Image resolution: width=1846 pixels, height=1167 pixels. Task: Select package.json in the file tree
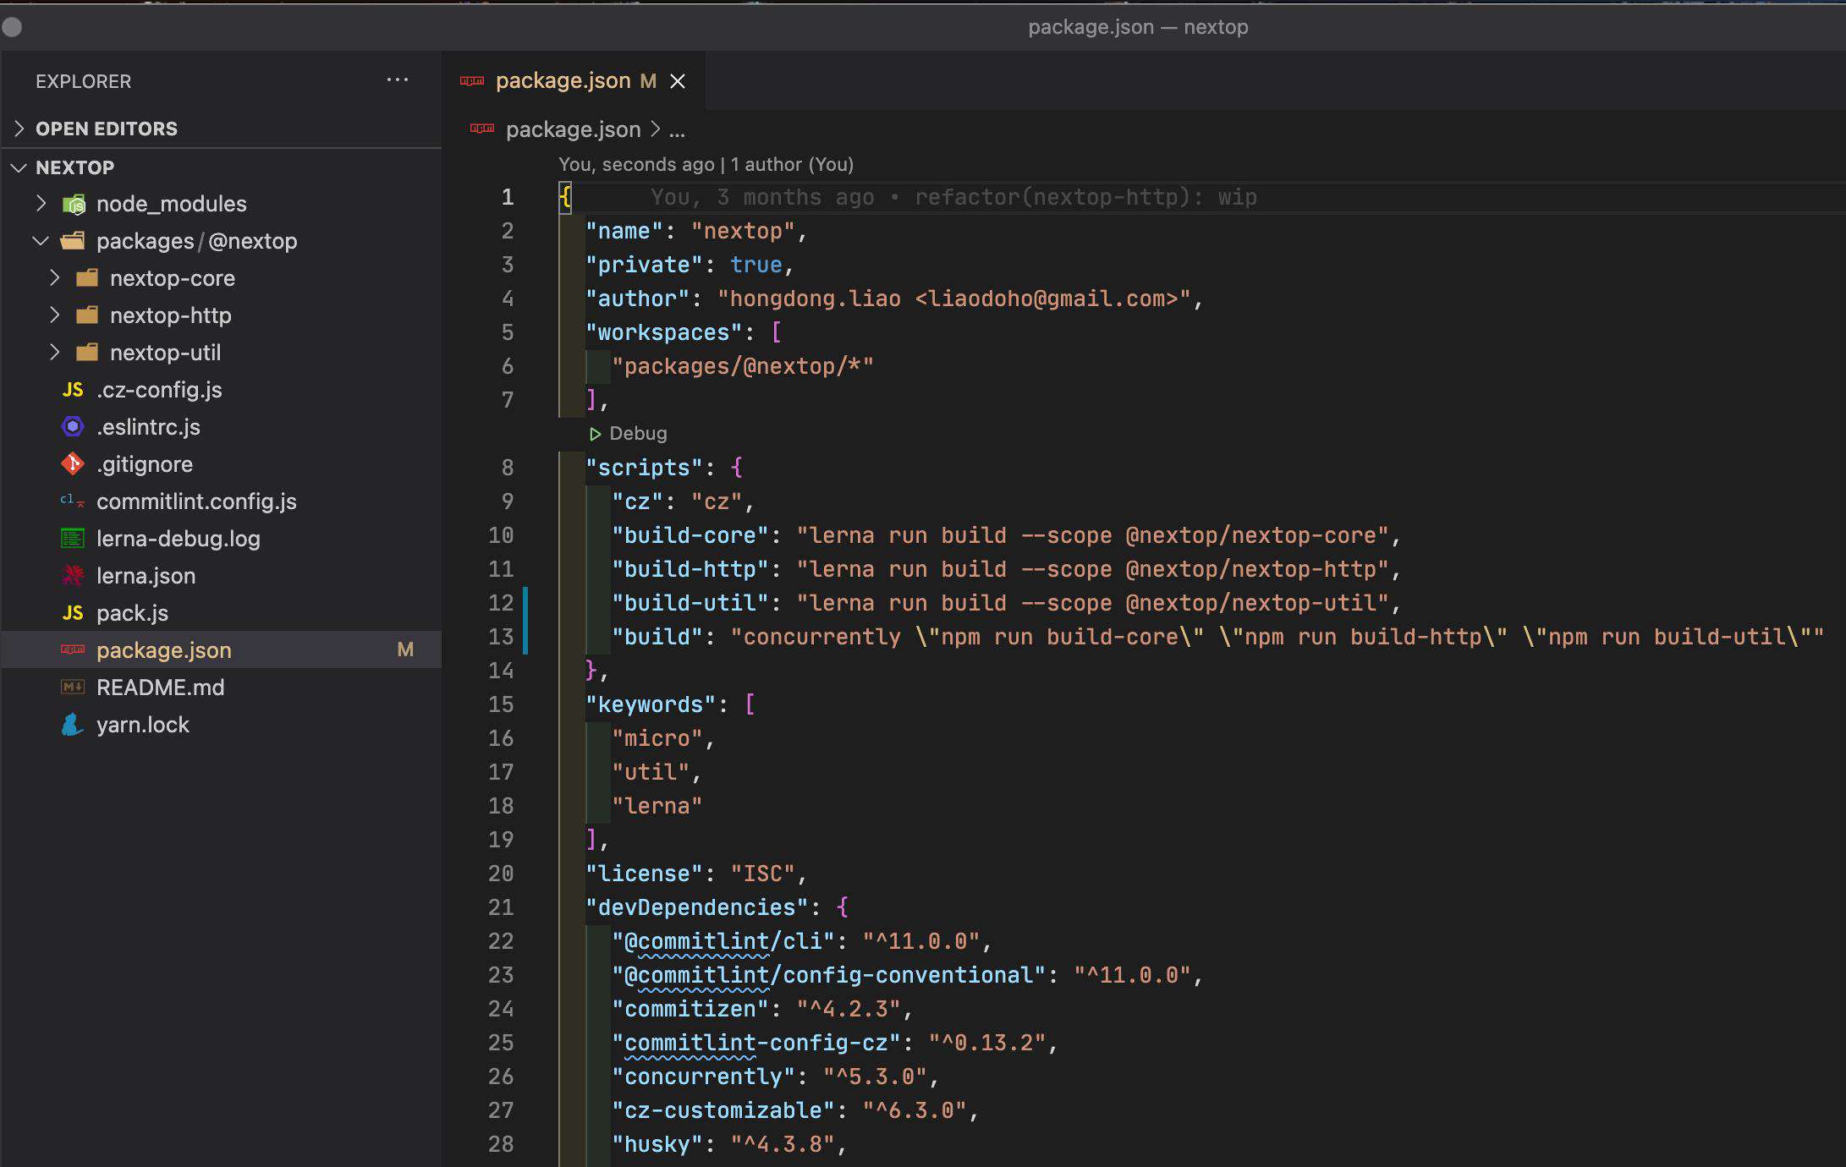point(222,649)
